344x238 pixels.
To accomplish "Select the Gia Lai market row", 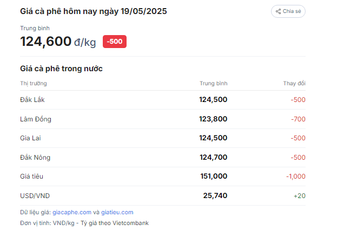I will click(x=163, y=138).
